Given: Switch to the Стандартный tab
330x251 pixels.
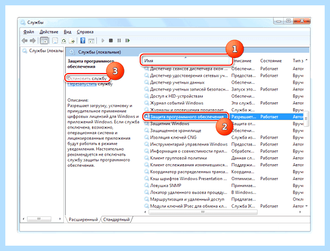Looking at the screenshot, I should [x=117, y=220].
